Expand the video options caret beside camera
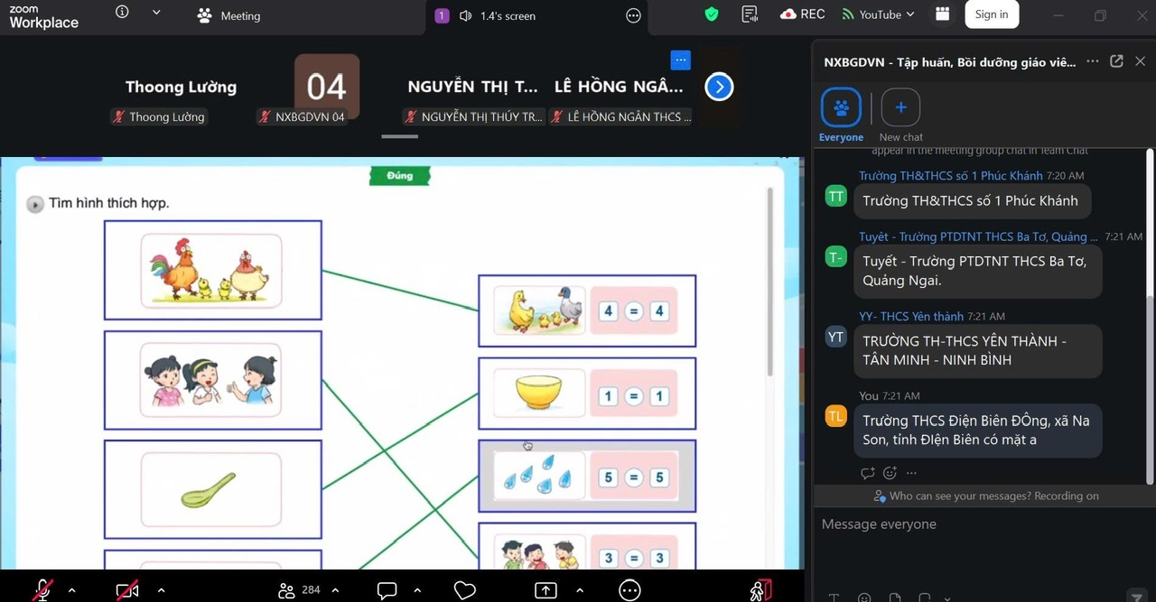 coord(161,590)
